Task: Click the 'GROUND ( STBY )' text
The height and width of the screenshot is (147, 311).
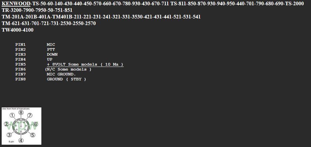Action: [x=66, y=79]
